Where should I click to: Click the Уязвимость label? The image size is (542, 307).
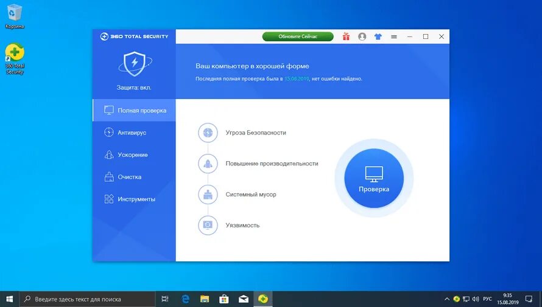[x=242, y=226]
